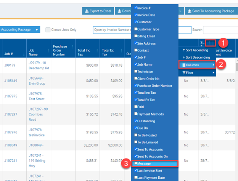Open the Accounting Package dropdown arrow
Viewport: 238px width, 181px height.
(37, 30)
